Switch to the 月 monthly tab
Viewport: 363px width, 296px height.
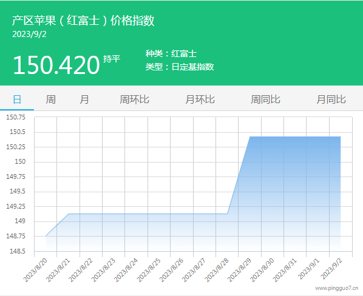pos(84,99)
